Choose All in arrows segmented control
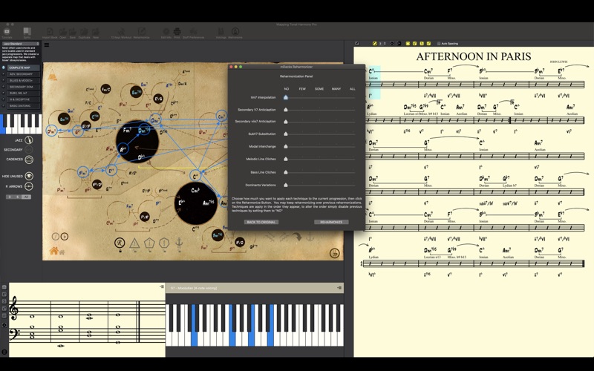 26,197
